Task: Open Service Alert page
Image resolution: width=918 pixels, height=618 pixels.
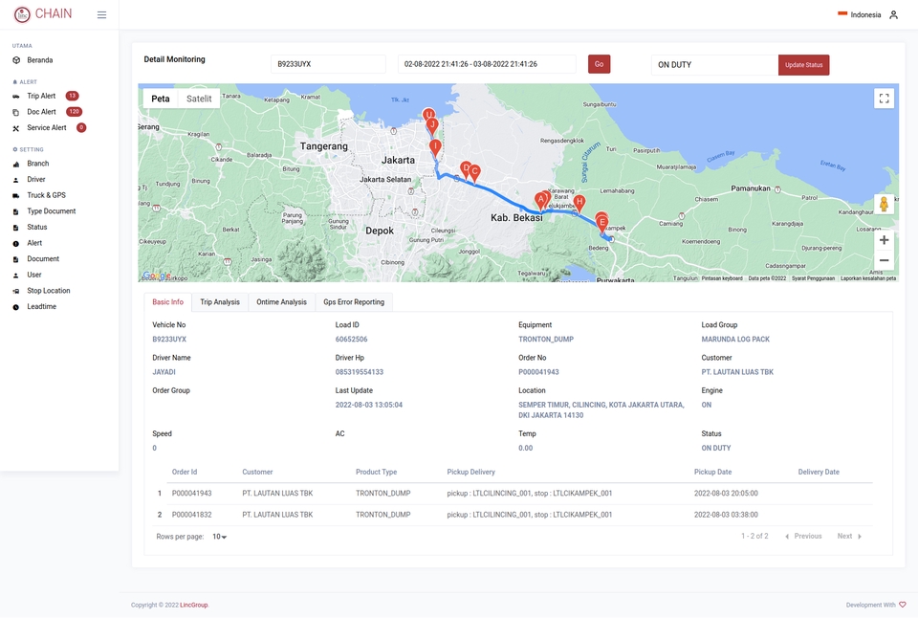Action: pos(46,127)
